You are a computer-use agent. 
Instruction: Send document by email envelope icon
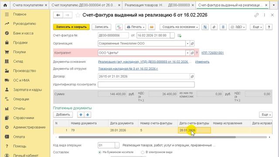152,27
